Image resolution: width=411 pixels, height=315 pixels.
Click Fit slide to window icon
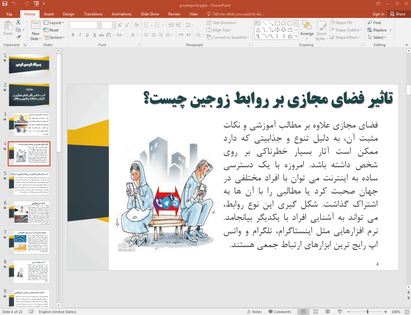pyautogui.click(x=407, y=312)
